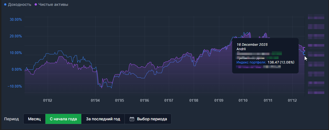Click the −10.00% y-axis label
This screenshot has width=329, height=130.
click(x=15, y=86)
